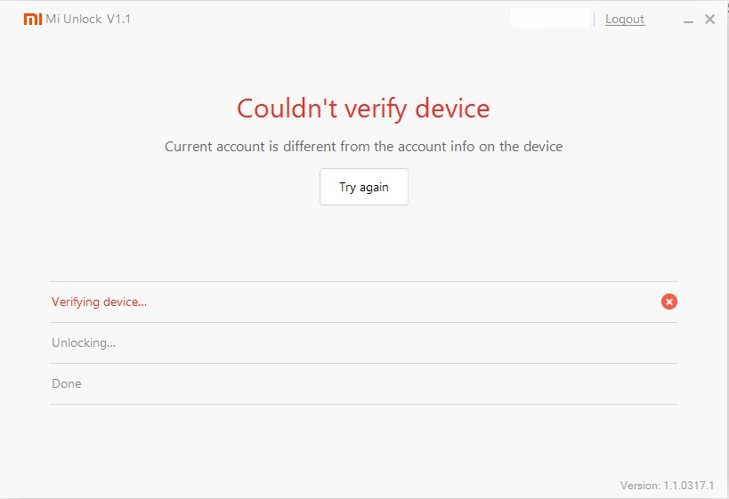
Task: Click the account mismatch error message
Action: [x=363, y=146]
